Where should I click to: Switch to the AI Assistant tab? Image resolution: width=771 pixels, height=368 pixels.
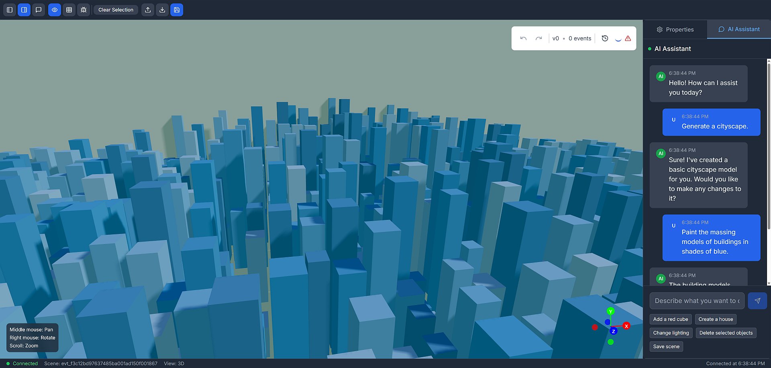[x=739, y=29]
